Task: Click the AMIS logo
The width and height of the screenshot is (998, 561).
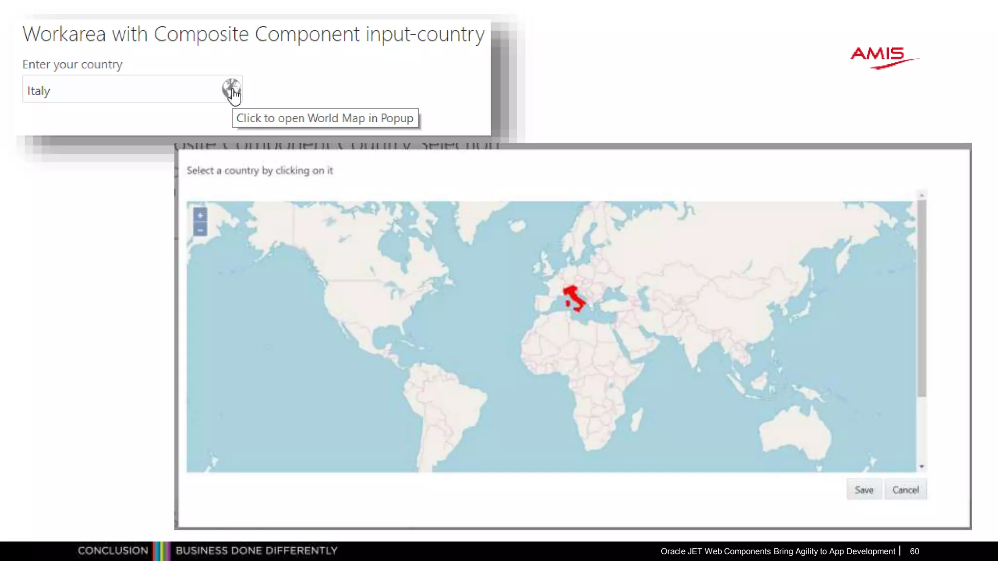Action: click(884, 57)
